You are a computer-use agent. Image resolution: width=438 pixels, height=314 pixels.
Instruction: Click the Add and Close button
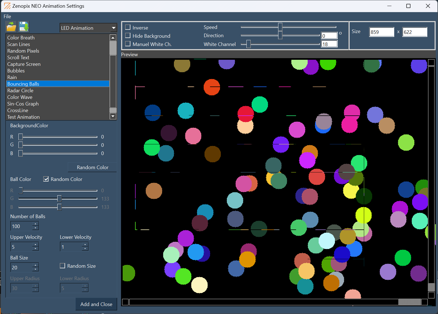(96, 304)
